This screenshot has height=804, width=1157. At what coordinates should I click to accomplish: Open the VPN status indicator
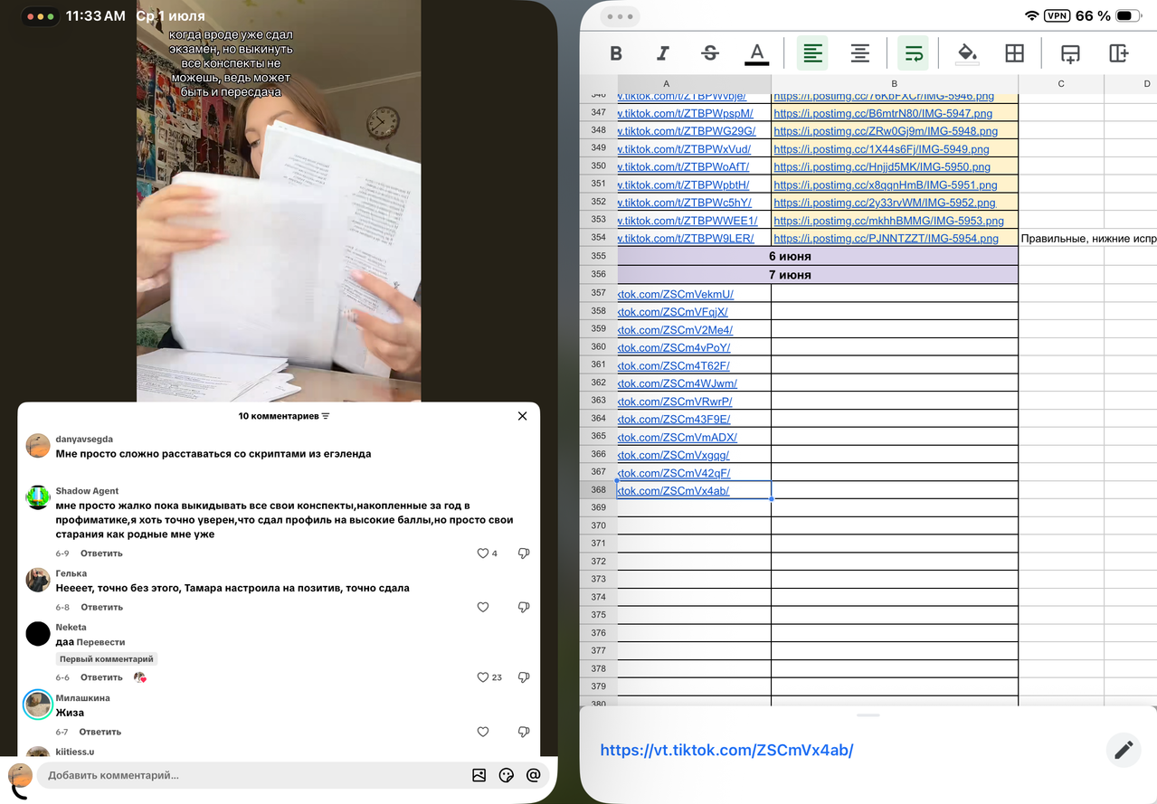(x=1056, y=16)
